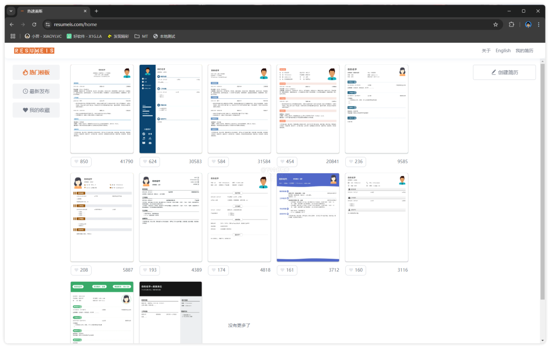Open the orange-accent resume template with 20841 views

pos(308,109)
